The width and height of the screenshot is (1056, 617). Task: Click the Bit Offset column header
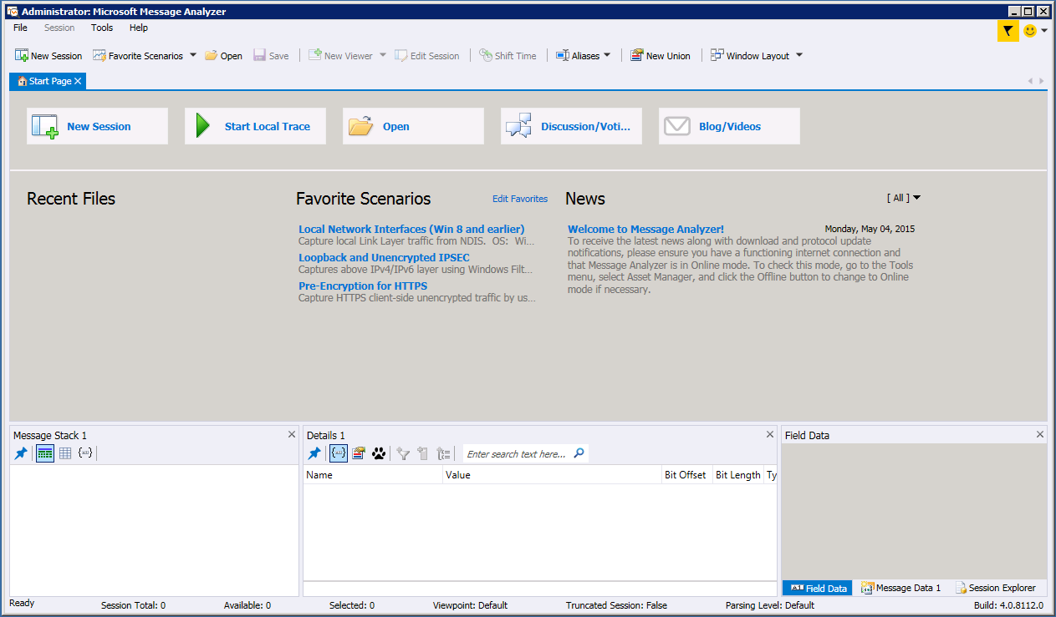pyautogui.click(x=686, y=475)
